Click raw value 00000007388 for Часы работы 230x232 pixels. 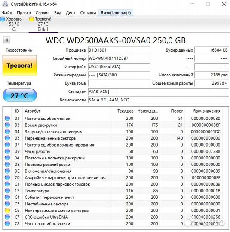point(205,151)
